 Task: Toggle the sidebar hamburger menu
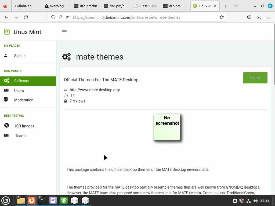pyautogui.click(x=64, y=32)
